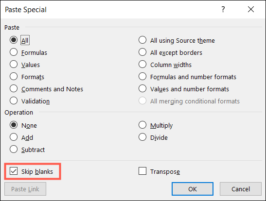
Task: Close the Paste Special dialog
Action: pos(251,9)
